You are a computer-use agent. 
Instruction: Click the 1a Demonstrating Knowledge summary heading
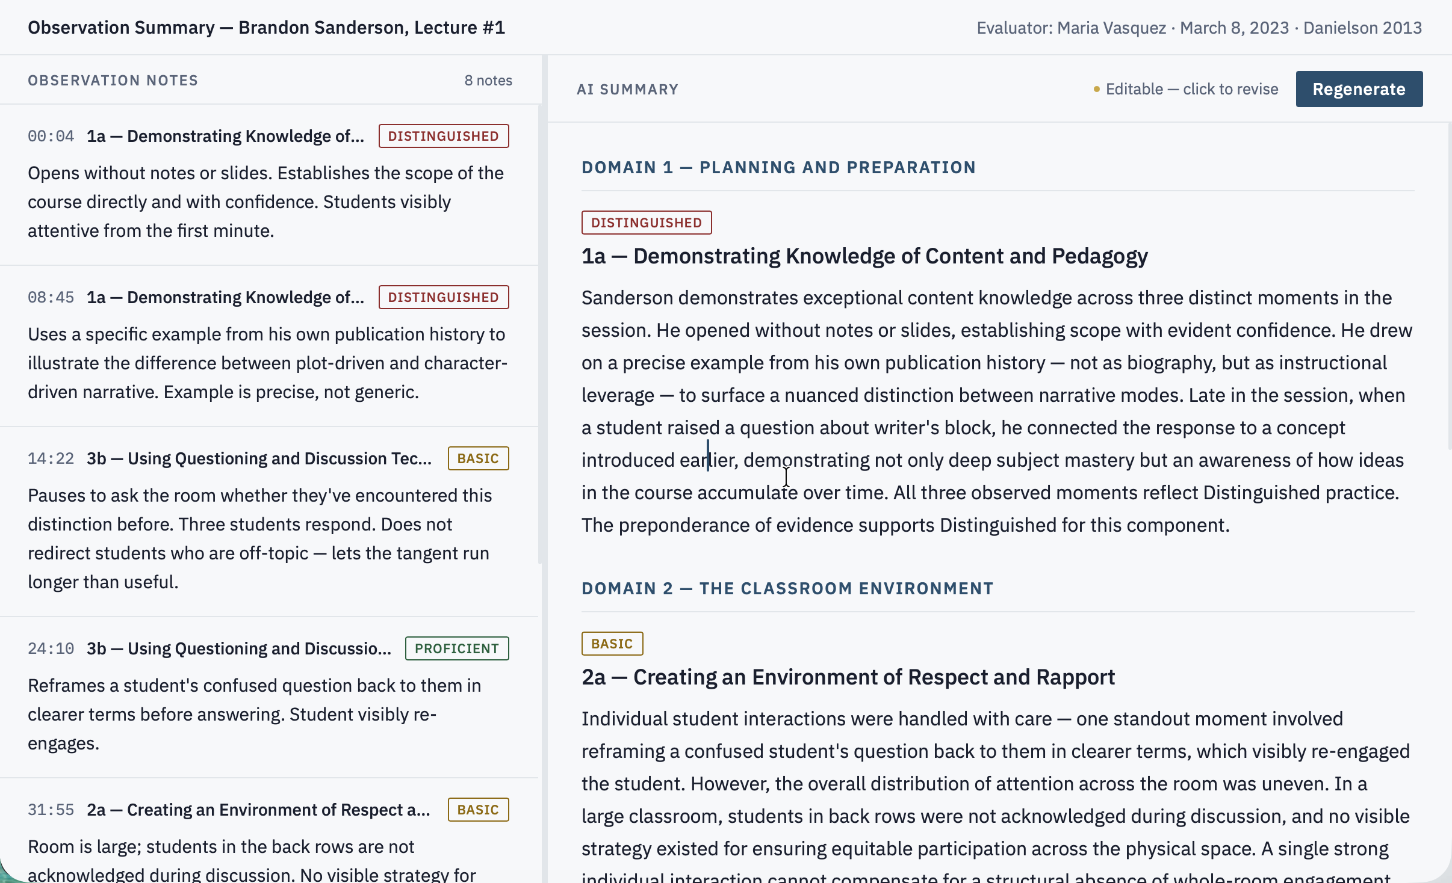[x=864, y=256]
